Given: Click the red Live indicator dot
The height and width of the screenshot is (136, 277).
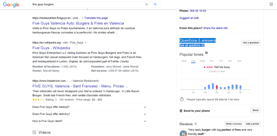Looking at the screenshot, I should pyautogui.click(x=205, y=67).
